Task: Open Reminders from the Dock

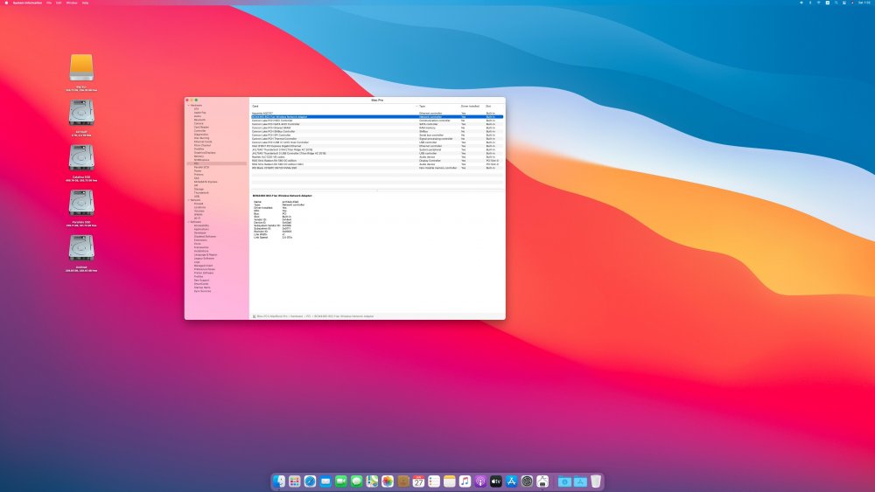Action: point(434,481)
